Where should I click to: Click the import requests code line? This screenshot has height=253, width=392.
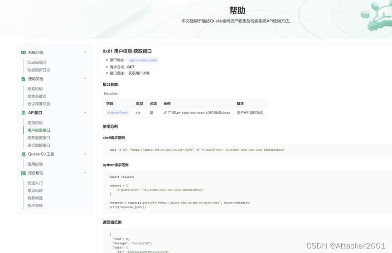(x=122, y=177)
